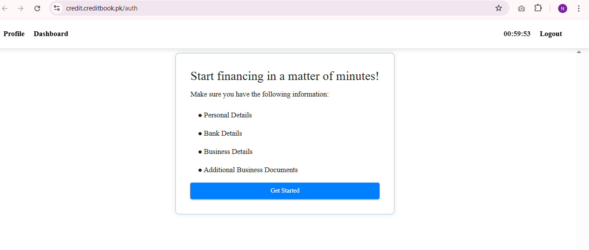Screen dimensions: 589x250
Task: Click the camera icon in browser toolbar
Action: point(521,8)
